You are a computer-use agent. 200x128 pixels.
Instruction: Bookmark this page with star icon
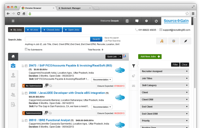[x=187, y=13]
